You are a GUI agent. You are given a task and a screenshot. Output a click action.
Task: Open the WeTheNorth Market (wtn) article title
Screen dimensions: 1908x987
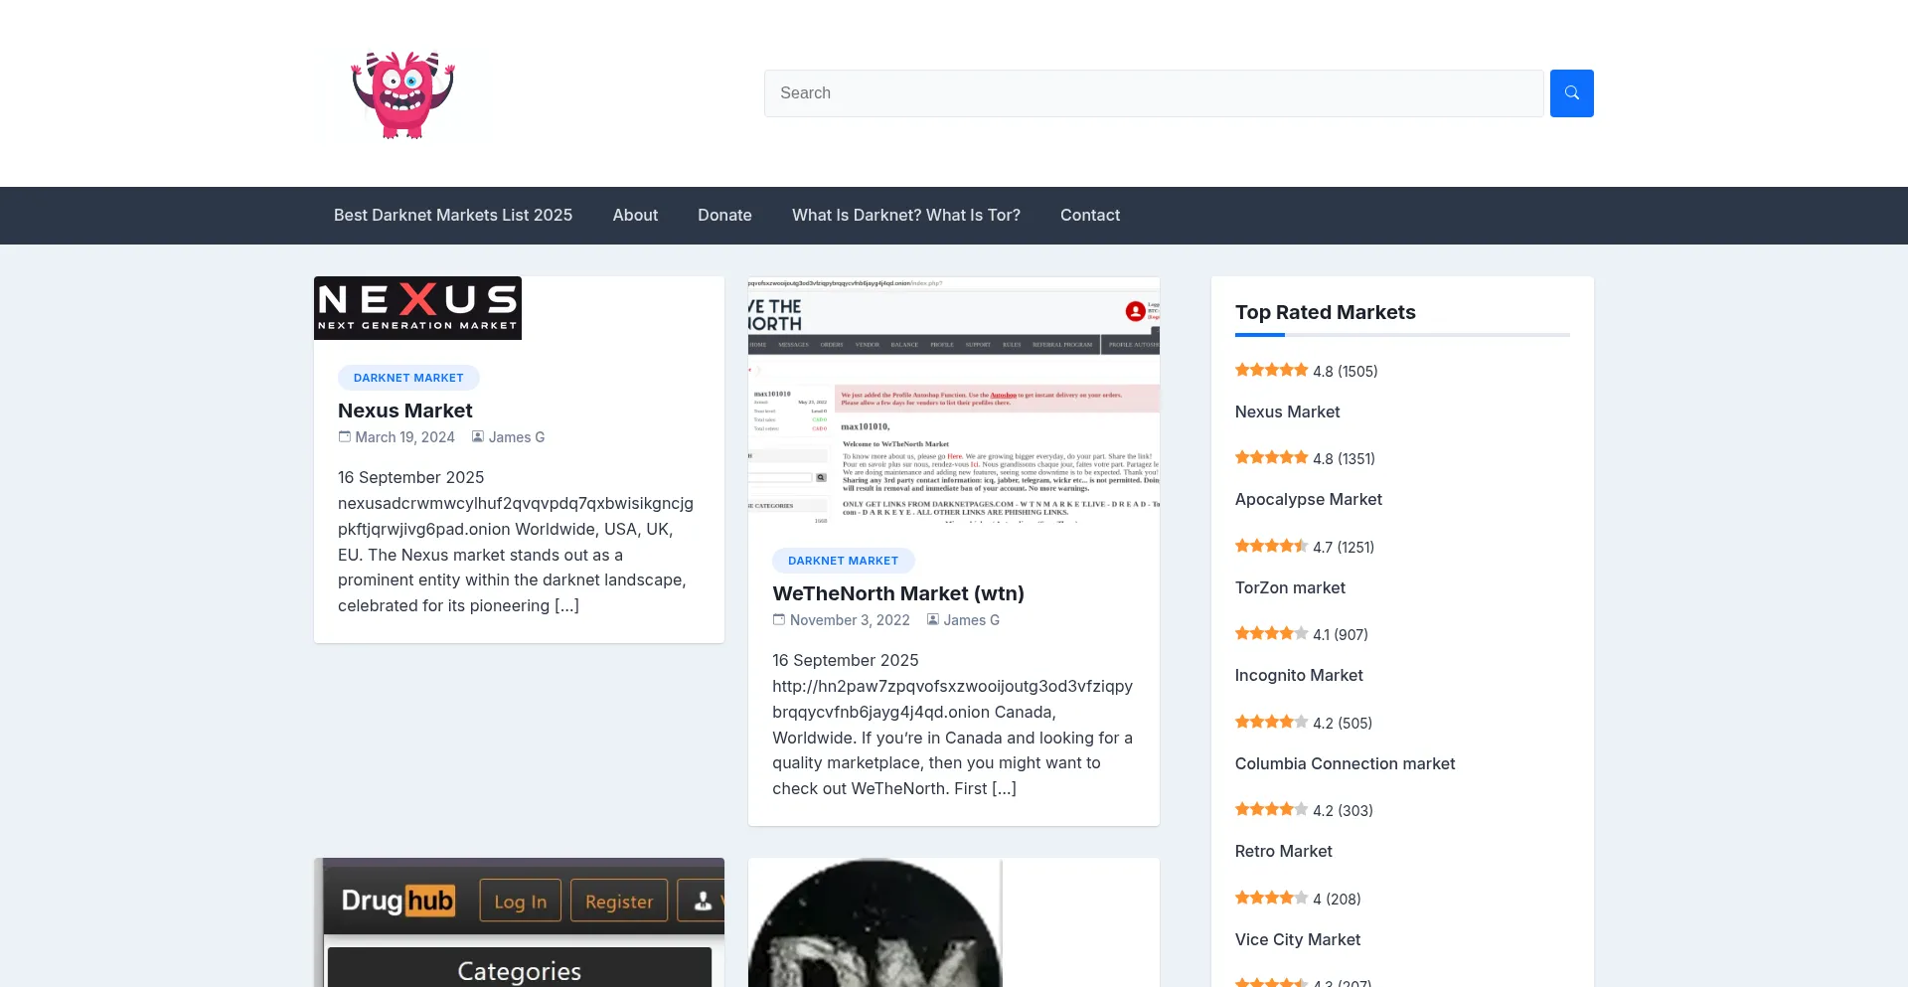click(x=898, y=593)
